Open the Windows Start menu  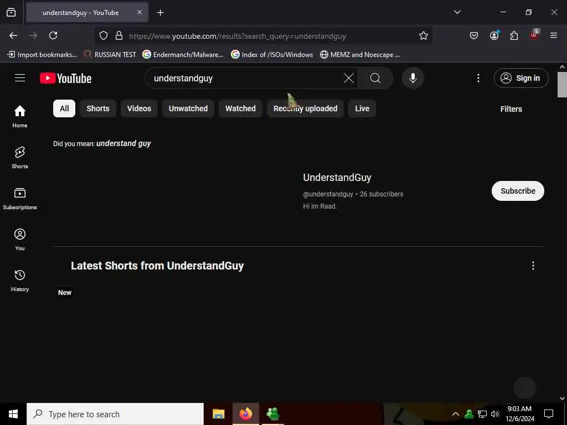[x=13, y=414]
